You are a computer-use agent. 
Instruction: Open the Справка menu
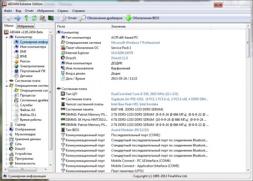click(x=78, y=11)
